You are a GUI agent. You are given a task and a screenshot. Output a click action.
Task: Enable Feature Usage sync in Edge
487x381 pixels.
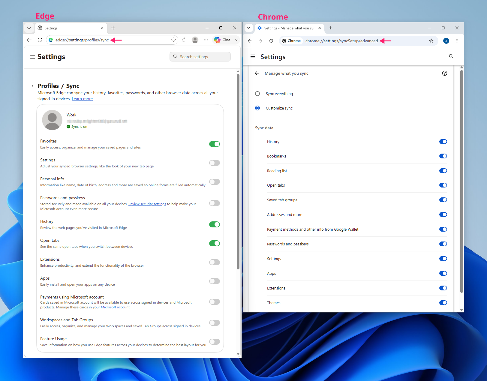coord(215,342)
